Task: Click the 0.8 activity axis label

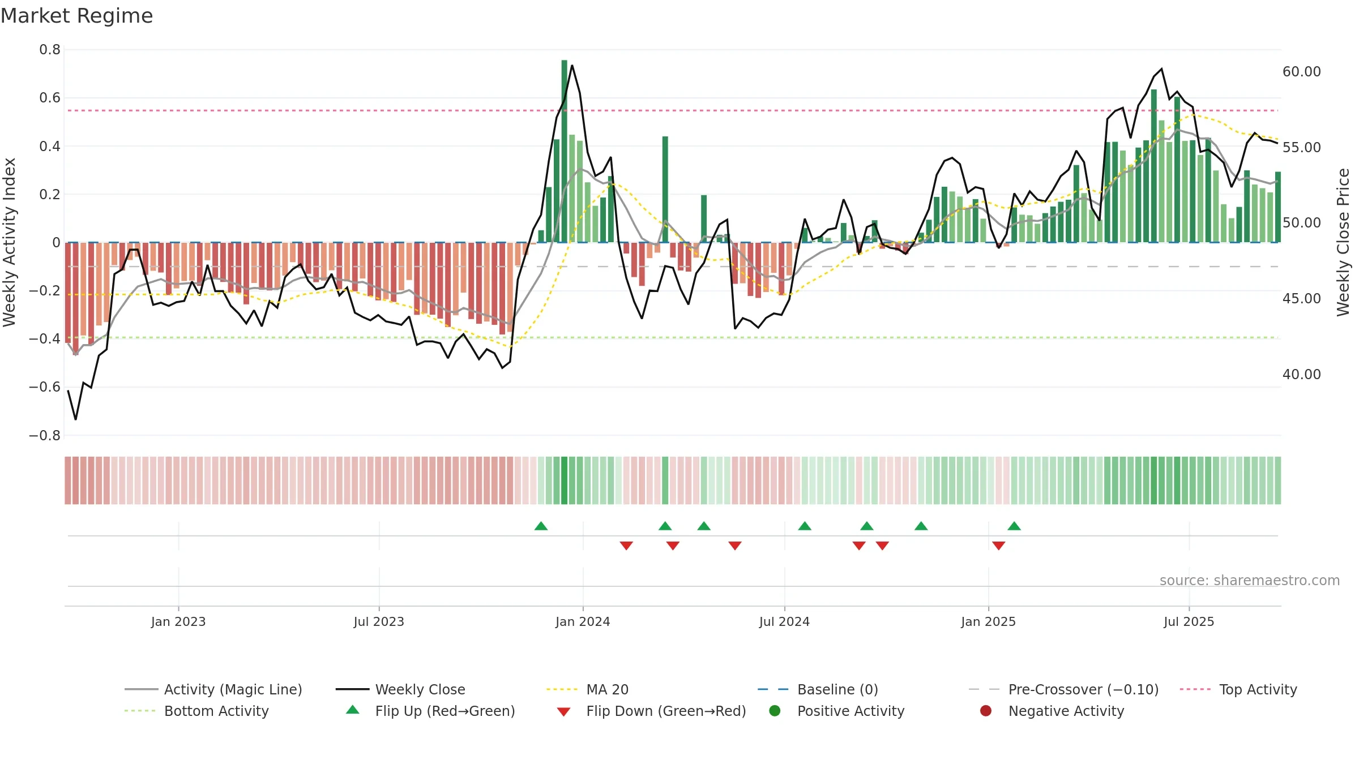Action: click(x=50, y=50)
